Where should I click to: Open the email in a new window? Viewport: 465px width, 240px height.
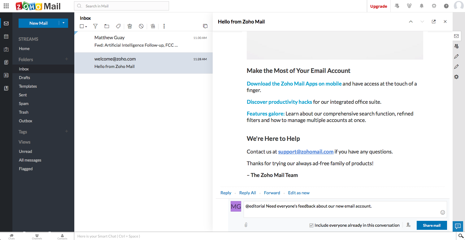(x=434, y=22)
